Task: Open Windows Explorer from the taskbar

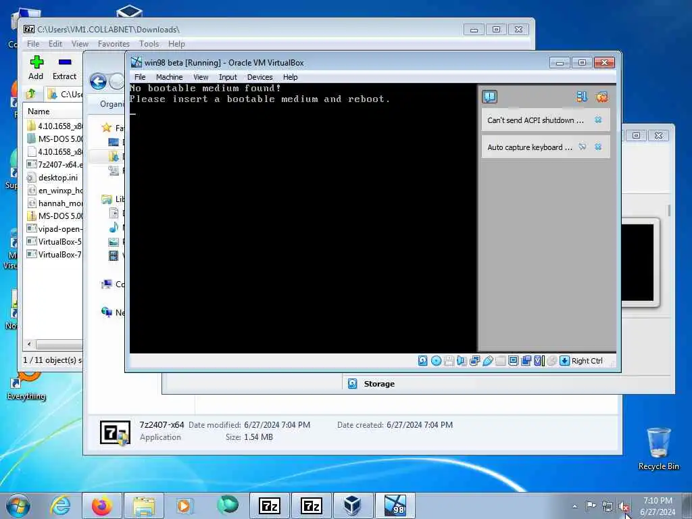Action: pyautogui.click(x=143, y=505)
